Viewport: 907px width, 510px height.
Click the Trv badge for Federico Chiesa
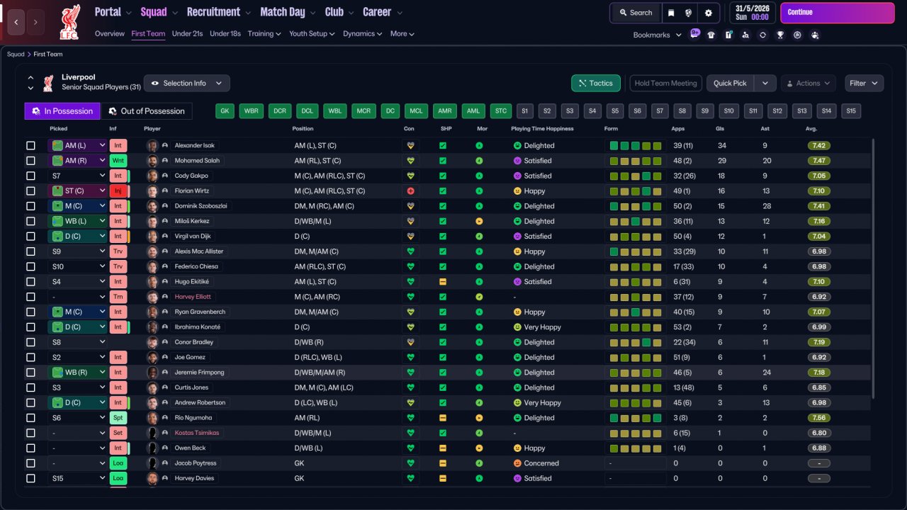pyautogui.click(x=118, y=266)
